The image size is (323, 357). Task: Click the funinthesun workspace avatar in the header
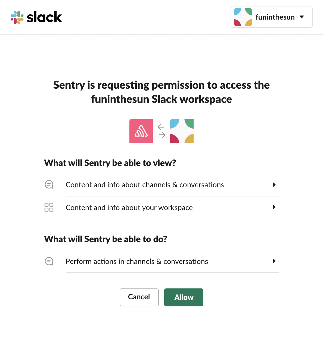(x=243, y=17)
